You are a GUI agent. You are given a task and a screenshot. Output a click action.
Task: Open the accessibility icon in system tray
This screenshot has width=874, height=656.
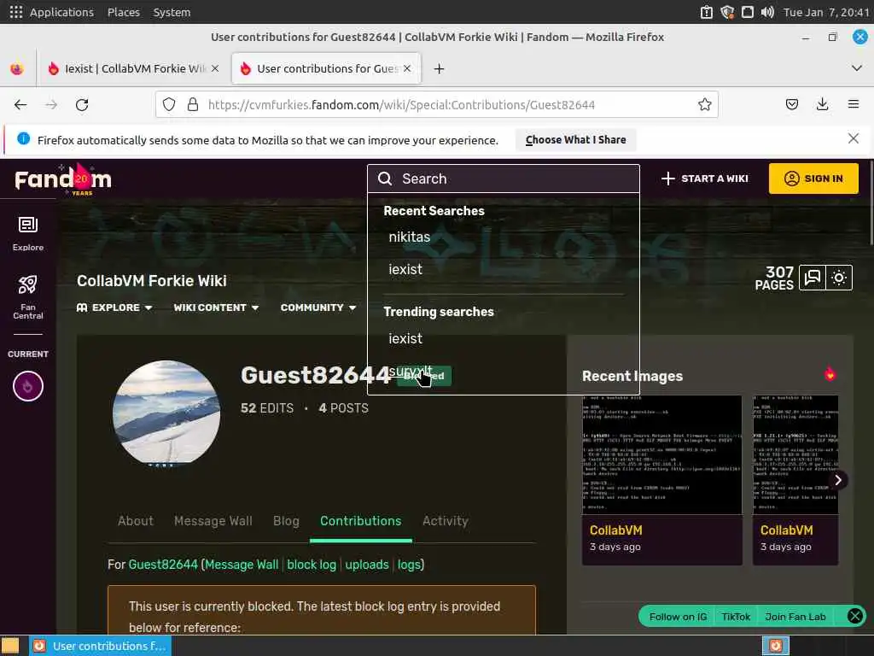click(x=706, y=12)
